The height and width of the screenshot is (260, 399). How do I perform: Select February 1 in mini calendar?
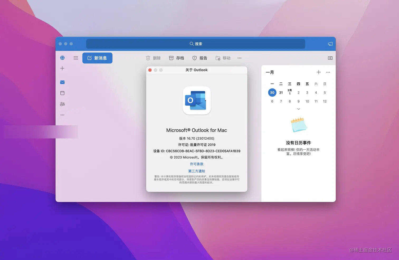click(290, 92)
